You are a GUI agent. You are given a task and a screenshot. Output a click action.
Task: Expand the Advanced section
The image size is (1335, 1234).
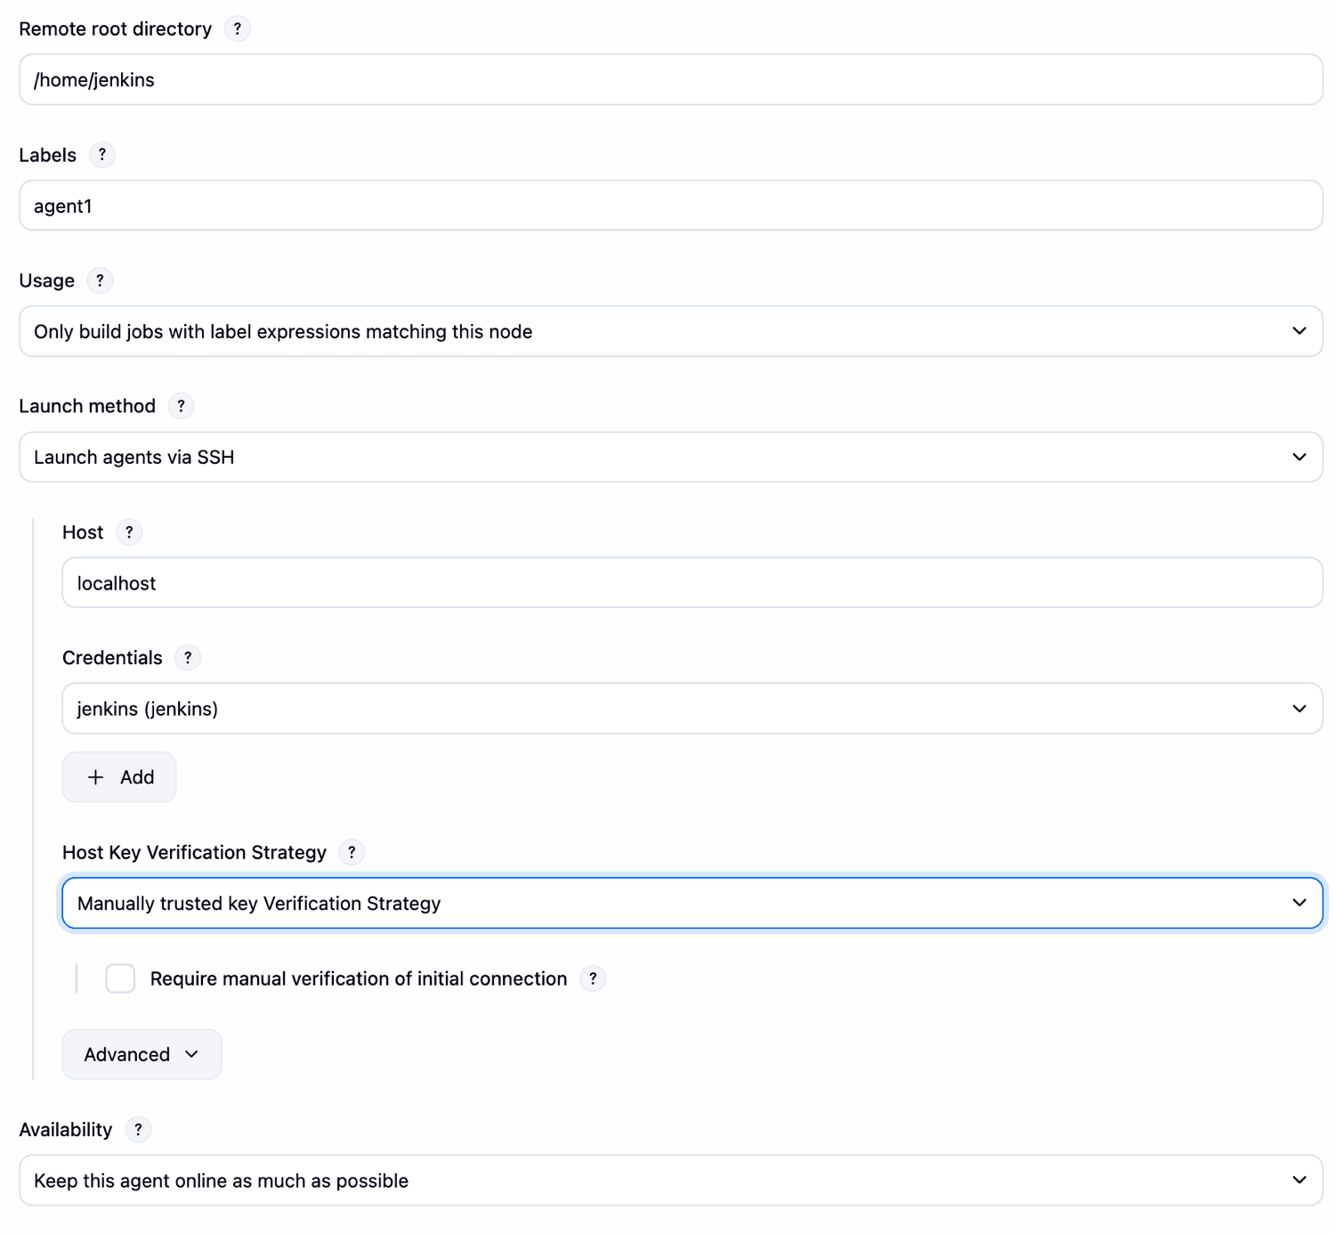tap(141, 1054)
